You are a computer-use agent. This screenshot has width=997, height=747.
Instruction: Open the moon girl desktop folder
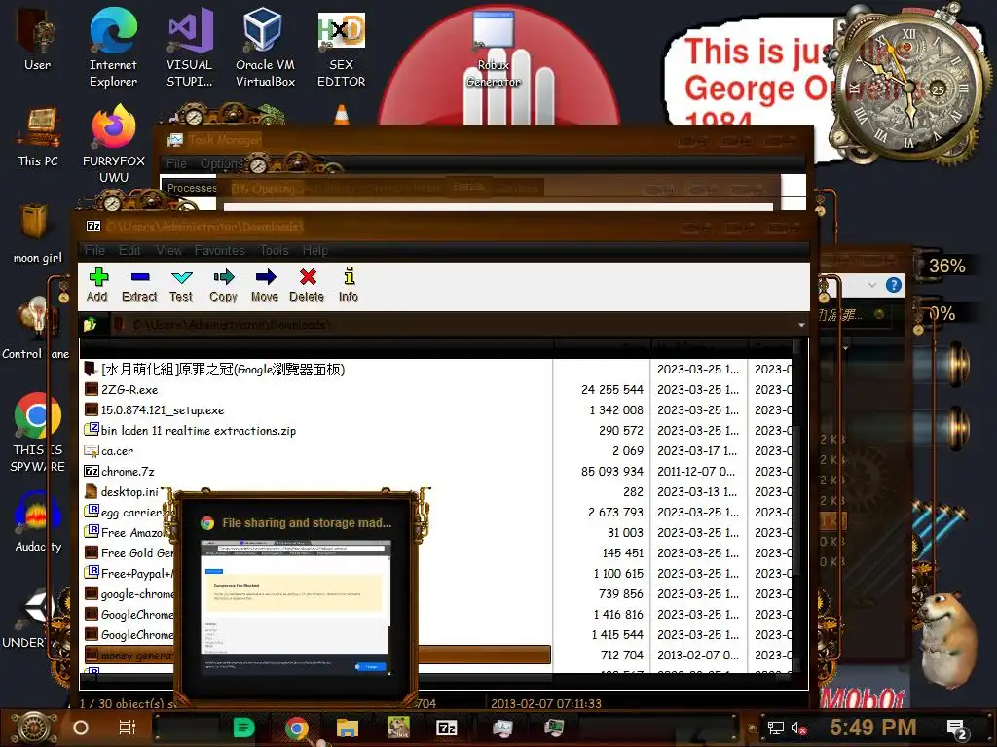pyautogui.click(x=38, y=232)
